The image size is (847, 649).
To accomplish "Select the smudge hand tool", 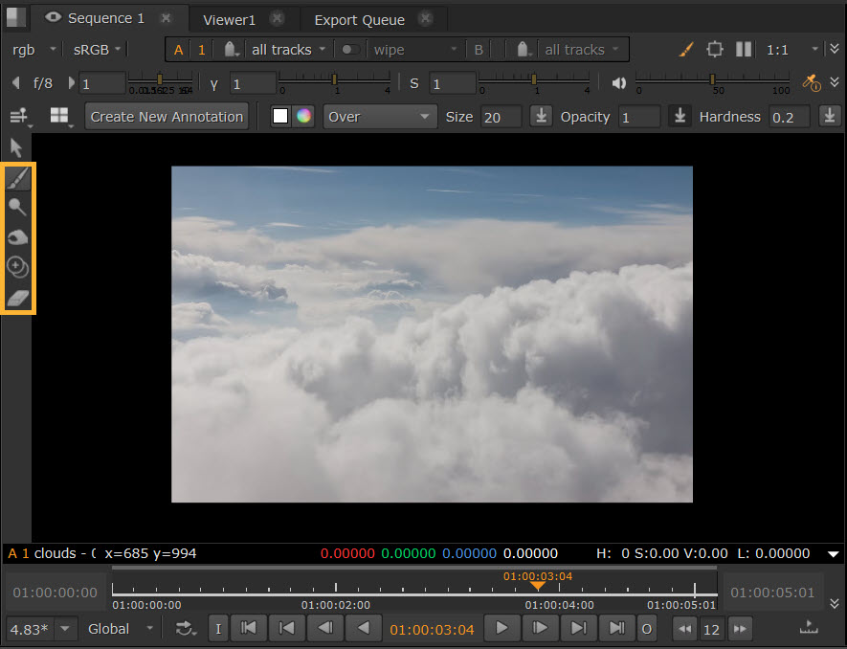I will (x=18, y=237).
